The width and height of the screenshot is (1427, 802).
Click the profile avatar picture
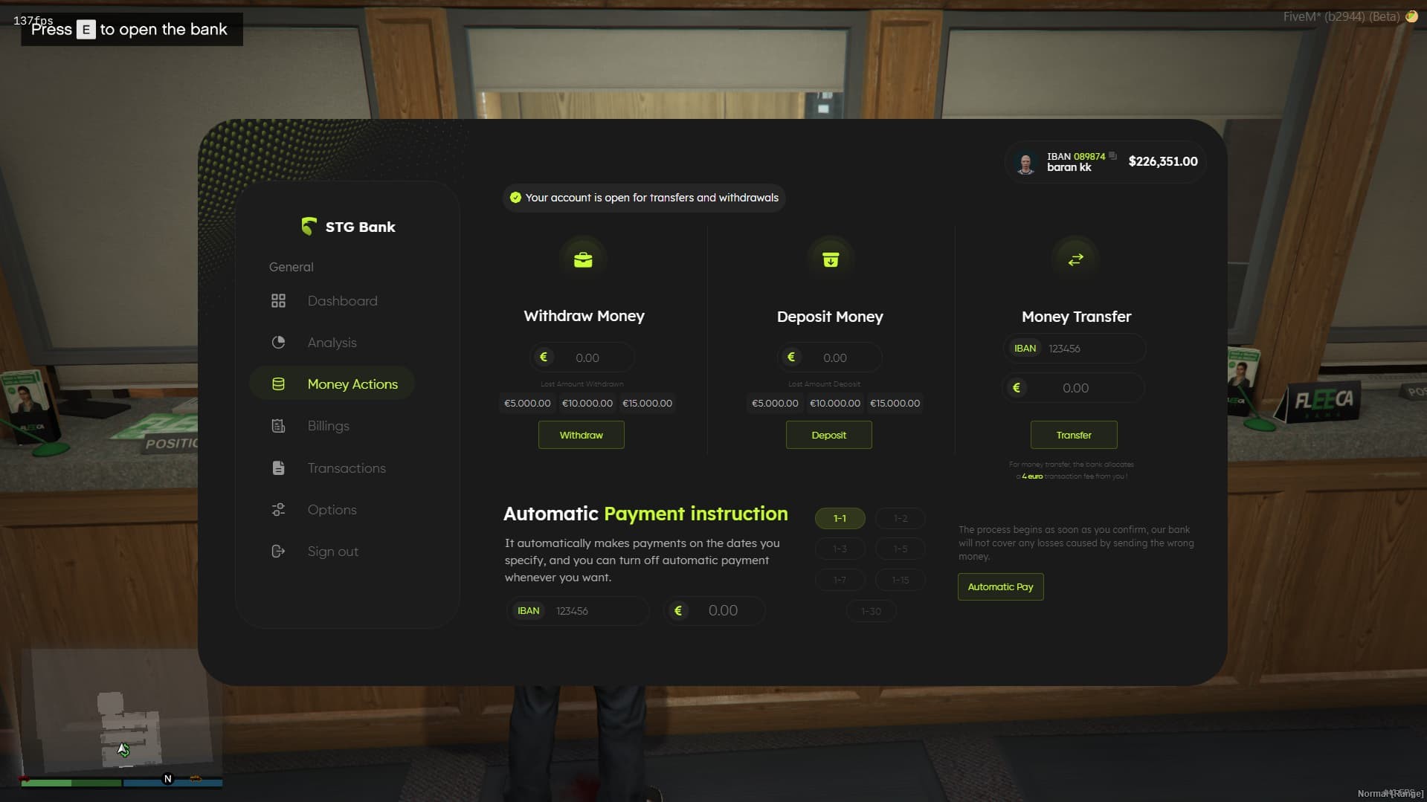[1027, 161]
